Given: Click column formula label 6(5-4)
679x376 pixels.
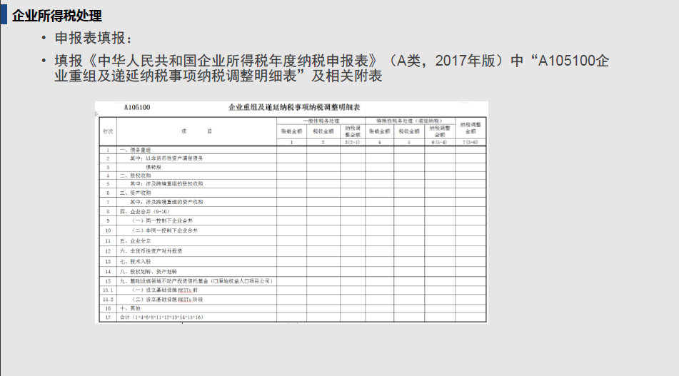Looking at the screenshot, I should (439, 143).
